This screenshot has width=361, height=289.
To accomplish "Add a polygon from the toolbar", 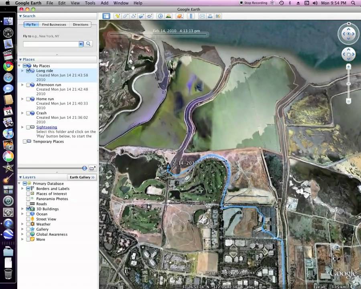I will click(126, 16).
